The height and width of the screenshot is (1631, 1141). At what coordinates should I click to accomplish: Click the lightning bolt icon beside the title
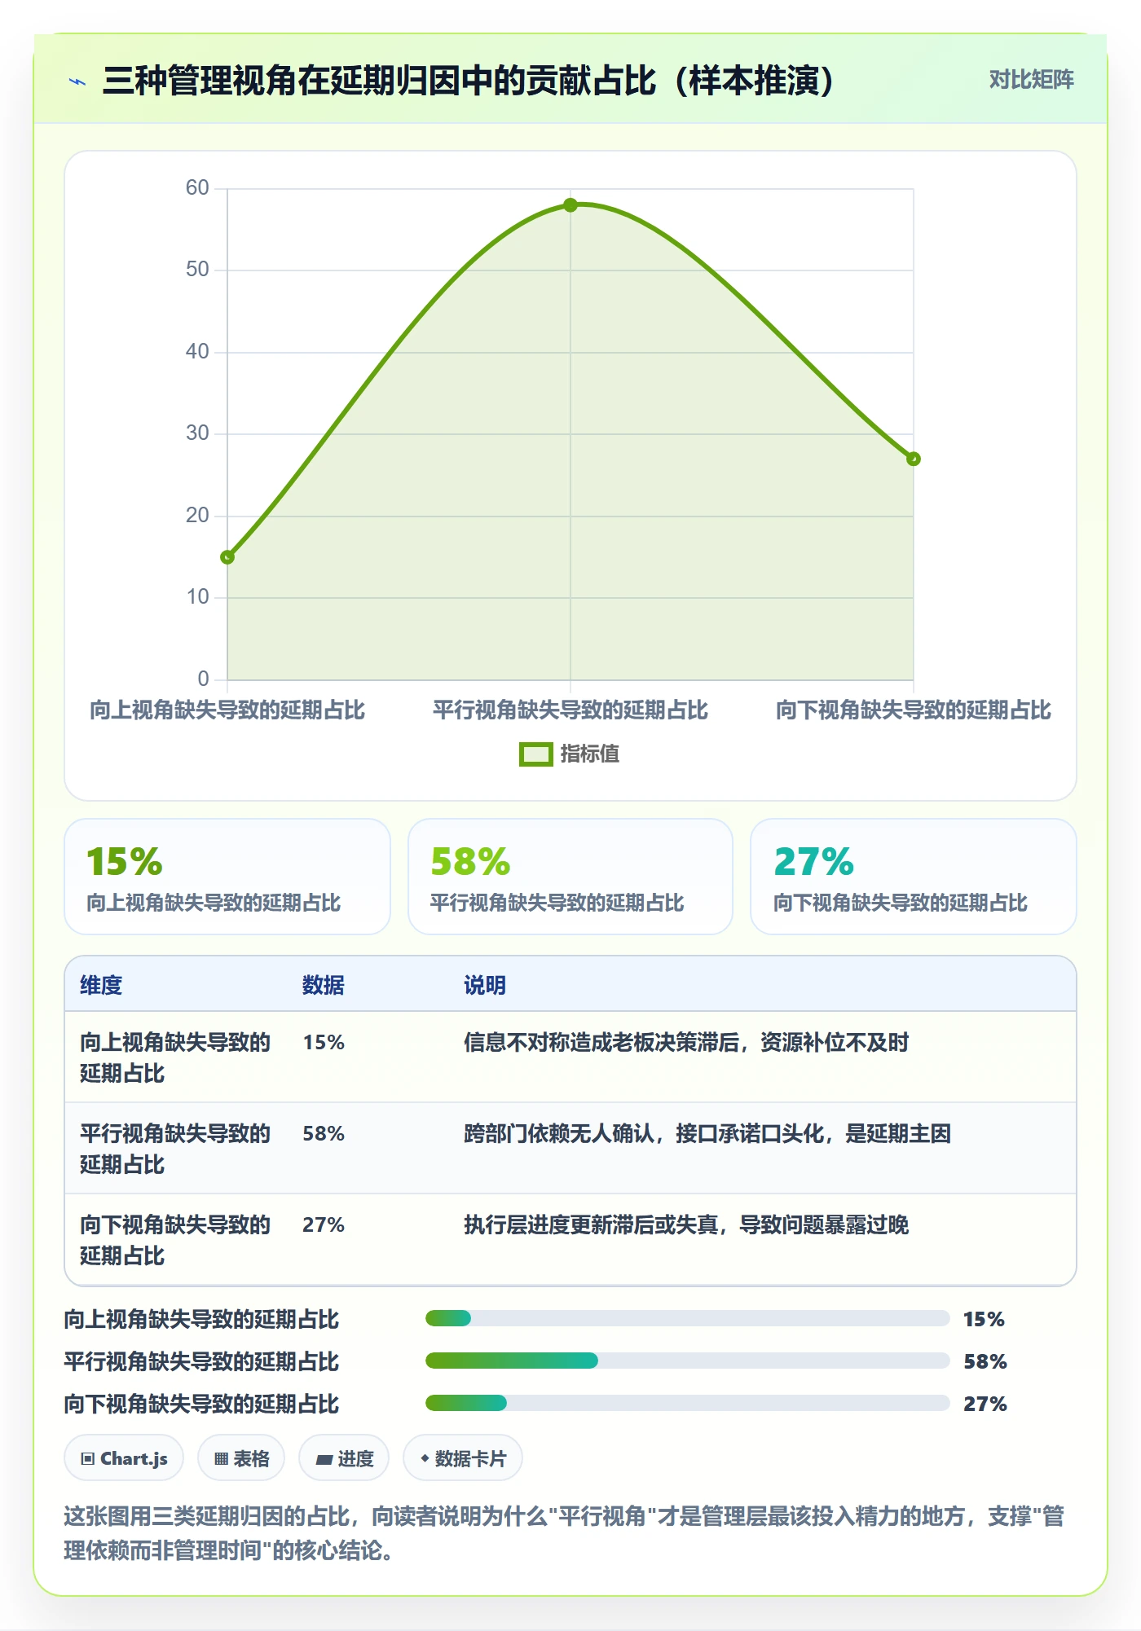(77, 81)
